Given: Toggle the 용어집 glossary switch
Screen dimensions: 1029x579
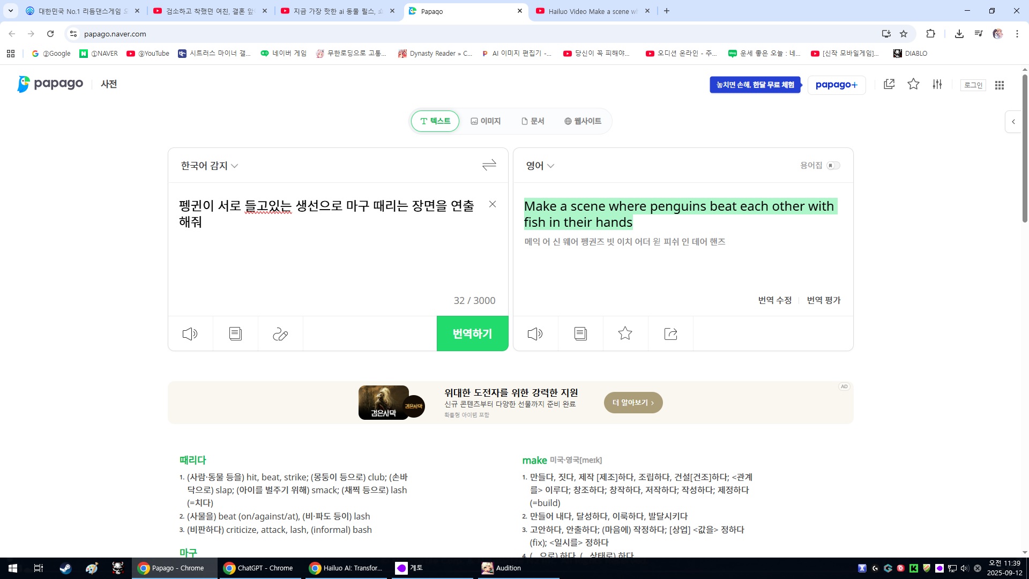Looking at the screenshot, I should (833, 166).
